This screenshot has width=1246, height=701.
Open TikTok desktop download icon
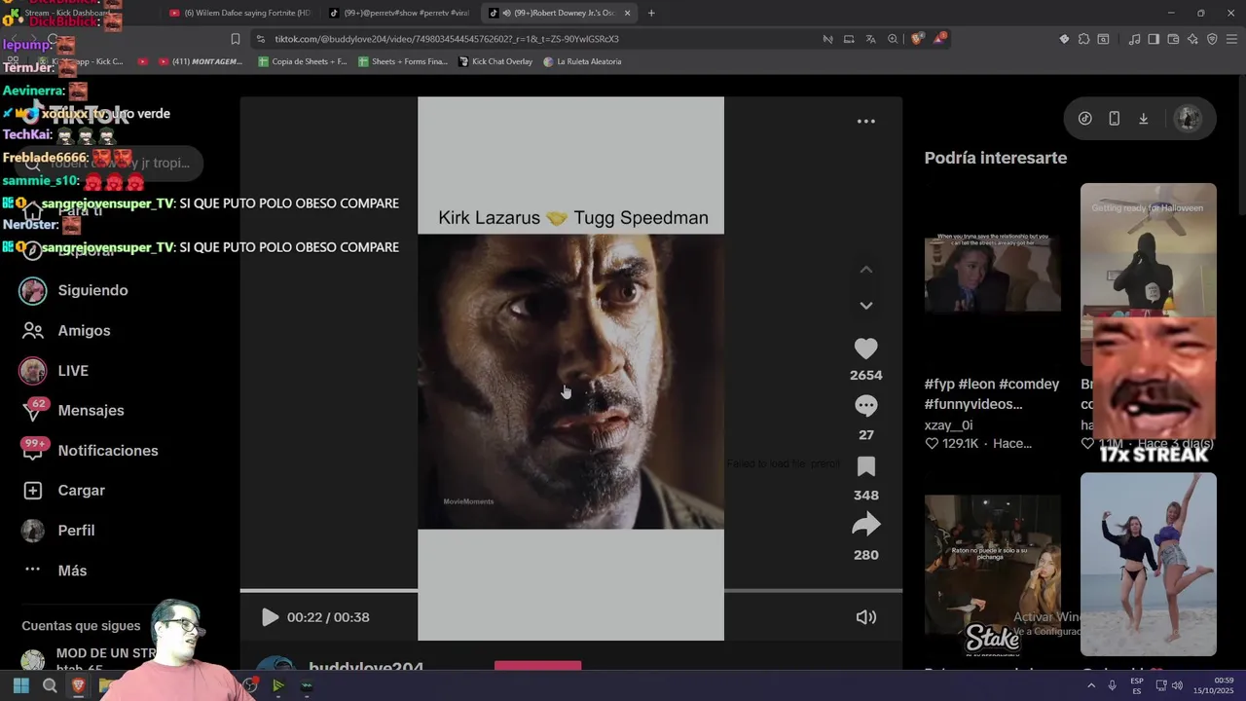(x=1144, y=119)
